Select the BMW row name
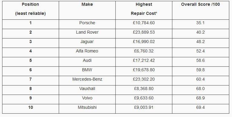 pyautogui.click(x=87, y=71)
